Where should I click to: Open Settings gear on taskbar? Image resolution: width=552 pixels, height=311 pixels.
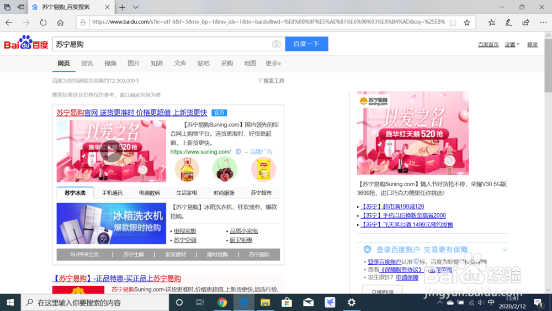(x=351, y=303)
